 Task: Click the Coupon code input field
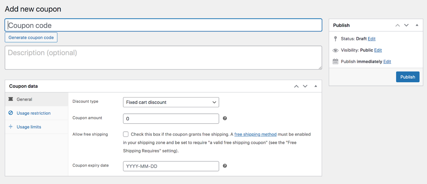pos(163,25)
